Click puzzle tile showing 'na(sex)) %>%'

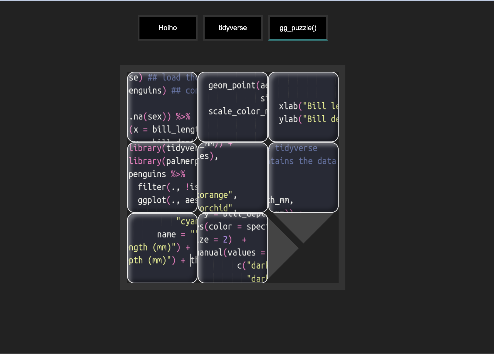(162, 107)
